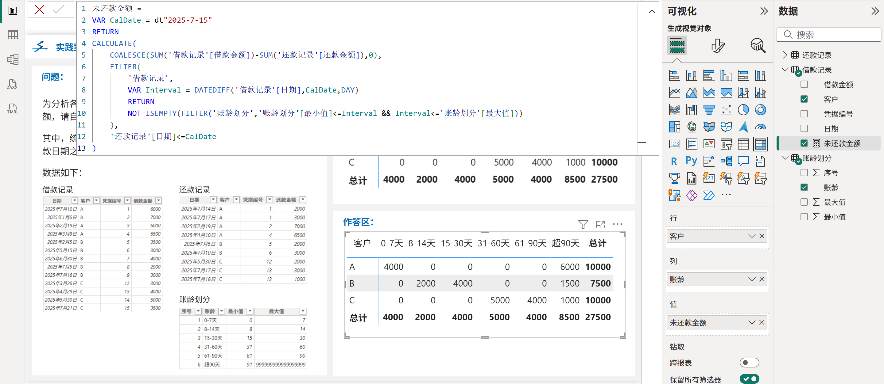Toggle the 跨报表 drillthrough switch

tap(749, 362)
